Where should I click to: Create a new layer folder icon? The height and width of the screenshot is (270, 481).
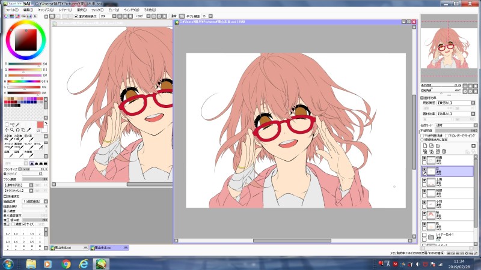click(438, 146)
